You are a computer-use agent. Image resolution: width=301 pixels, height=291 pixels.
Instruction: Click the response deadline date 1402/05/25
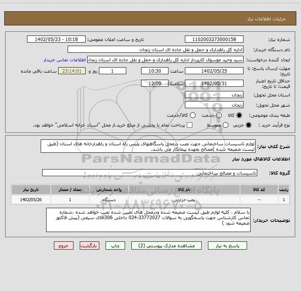pyautogui.click(x=214, y=71)
